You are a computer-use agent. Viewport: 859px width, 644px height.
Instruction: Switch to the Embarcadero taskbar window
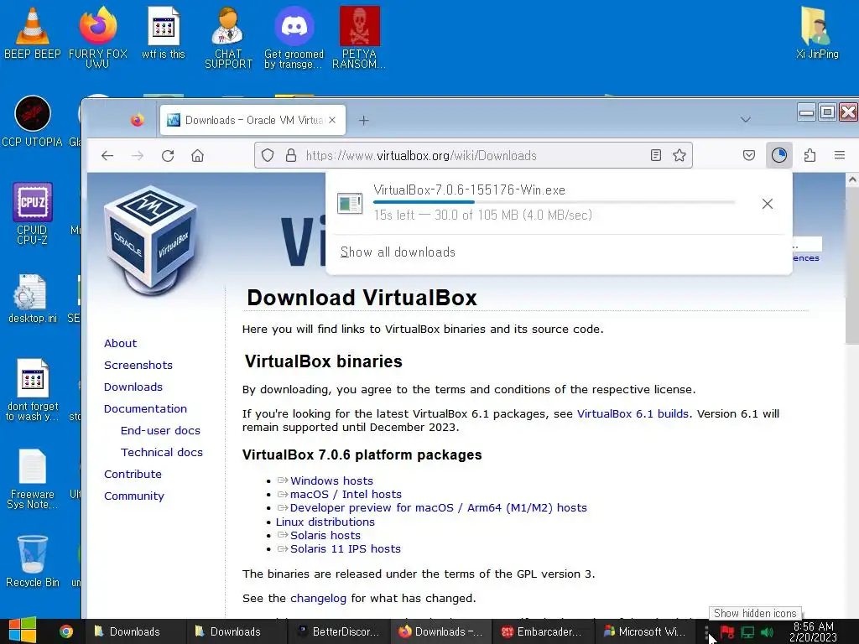click(x=543, y=631)
